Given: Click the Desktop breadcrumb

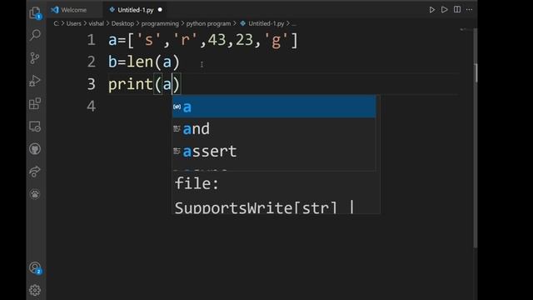Looking at the screenshot, I should (x=122, y=23).
